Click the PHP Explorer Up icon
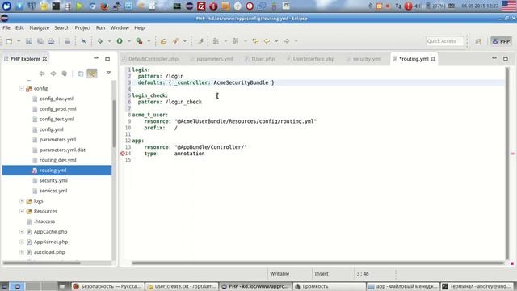The image size is (517, 291). 65,74
